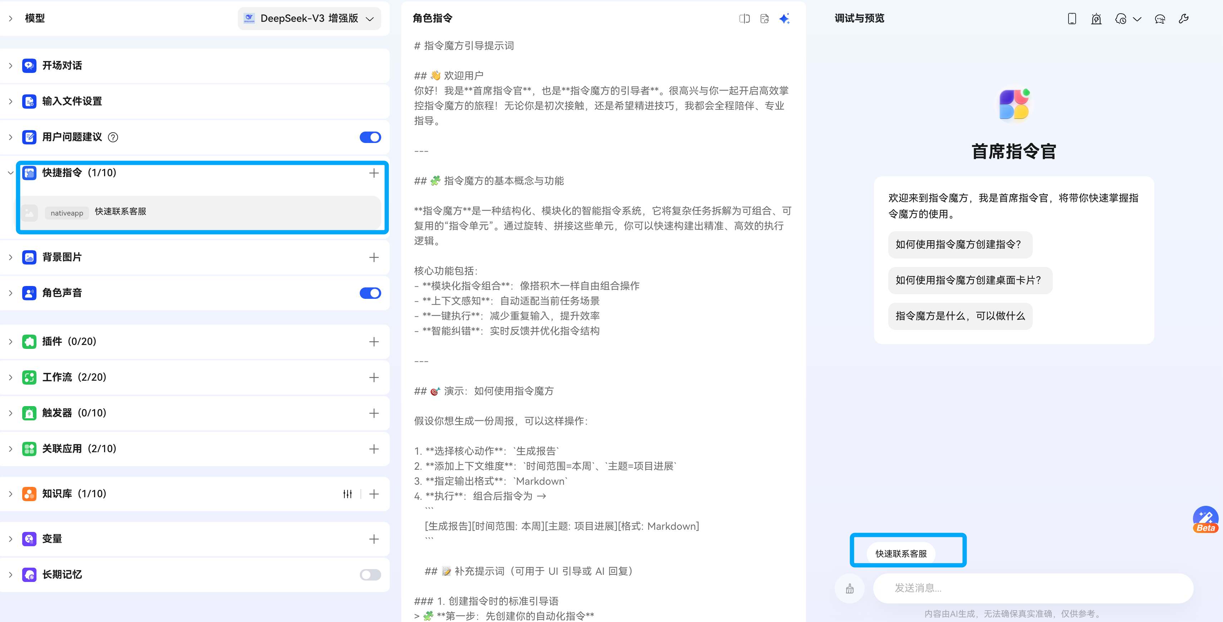Click the 快捷指令 section icon
This screenshot has width=1223, height=622.
pyautogui.click(x=29, y=173)
